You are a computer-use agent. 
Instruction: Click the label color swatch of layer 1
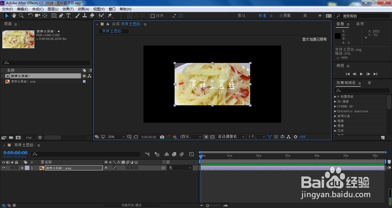[27, 168]
